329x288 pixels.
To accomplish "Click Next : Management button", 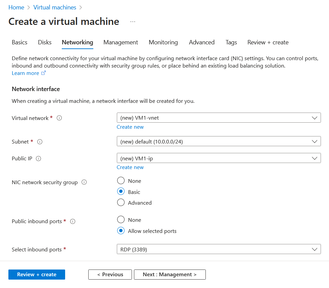I will [x=170, y=274].
